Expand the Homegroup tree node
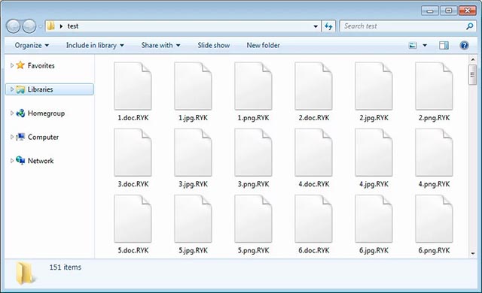 (12, 113)
